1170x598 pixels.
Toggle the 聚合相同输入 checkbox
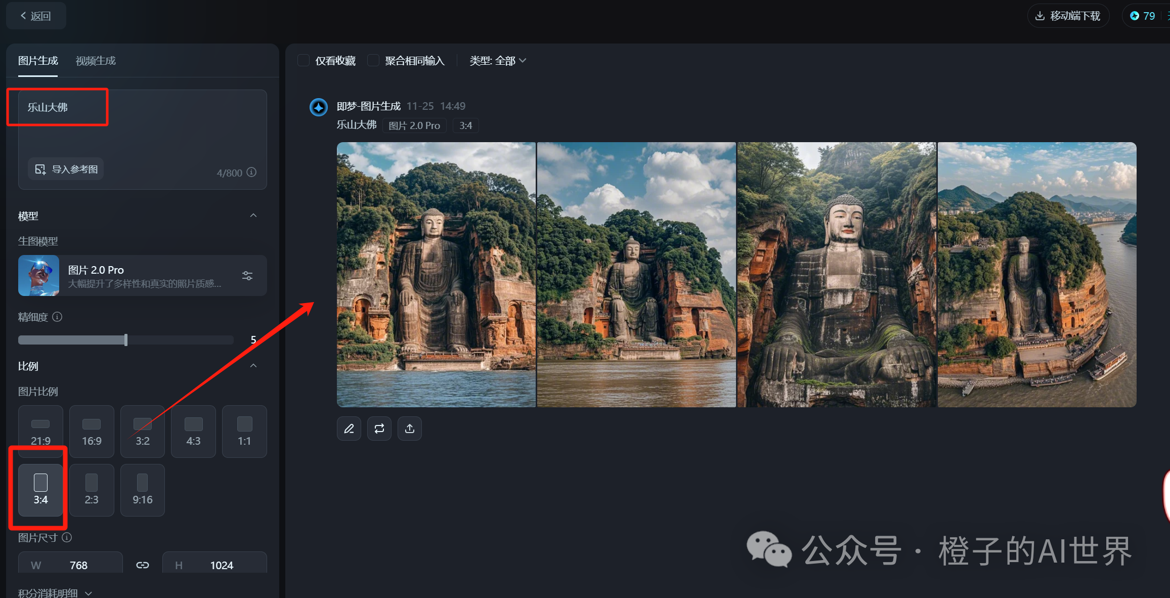(373, 61)
